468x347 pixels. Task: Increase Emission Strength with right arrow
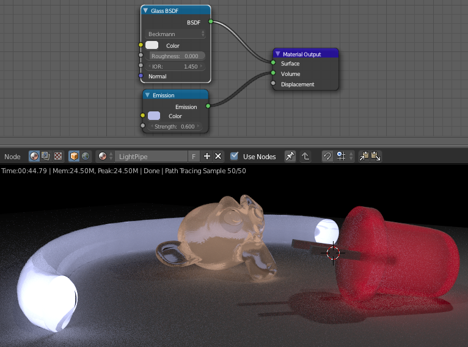pyautogui.click(x=198, y=127)
